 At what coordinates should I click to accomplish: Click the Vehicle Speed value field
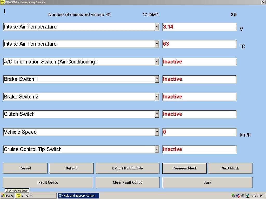click(x=199, y=132)
